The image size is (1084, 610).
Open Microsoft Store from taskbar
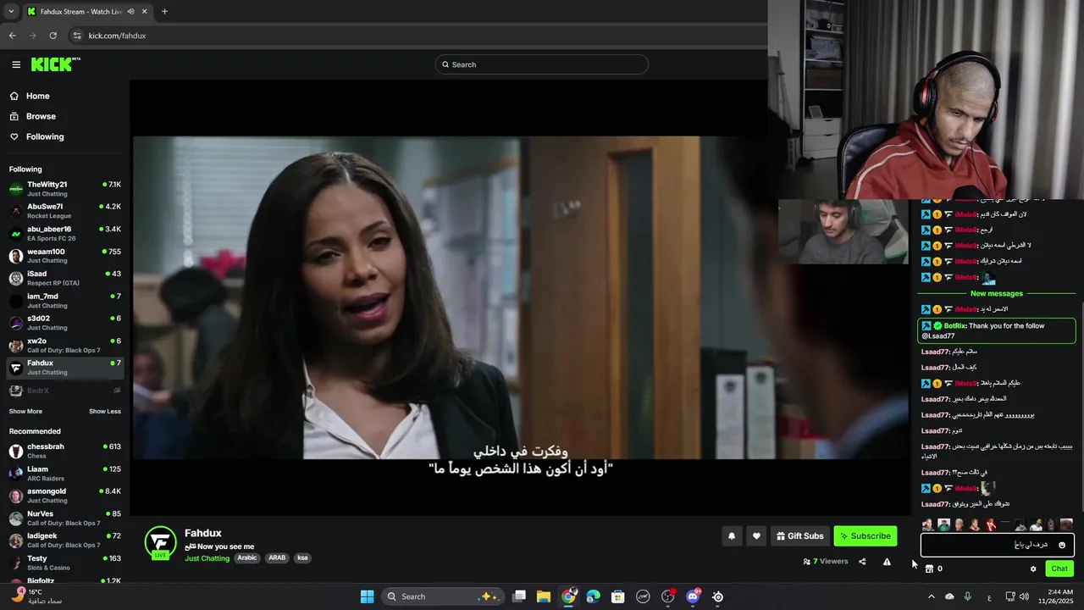click(x=618, y=596)
